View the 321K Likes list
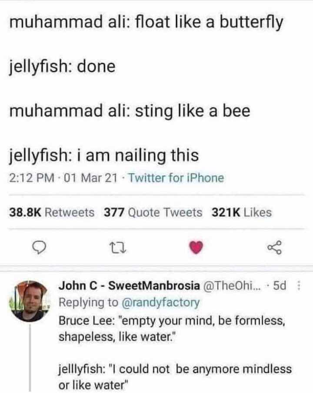The height and width of the screenshot is (393, 313). pyautogui.click(x=242, y=212)
